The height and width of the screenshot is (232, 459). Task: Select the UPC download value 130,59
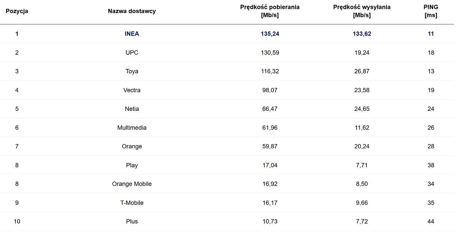[269, 53]
